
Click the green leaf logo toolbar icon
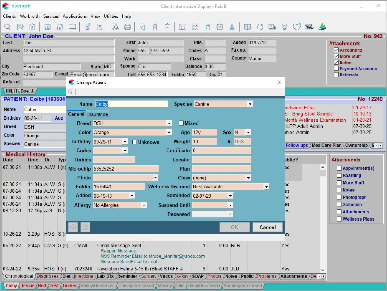pyautogui.click(x=321, y=27)
